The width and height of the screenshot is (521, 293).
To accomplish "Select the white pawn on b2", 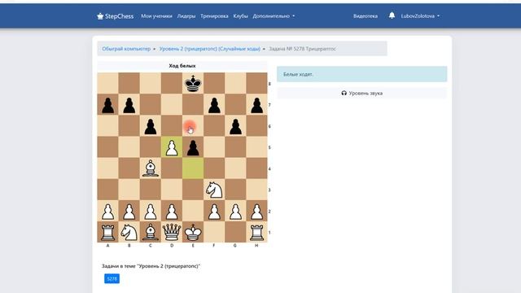I will coord(129,211).
